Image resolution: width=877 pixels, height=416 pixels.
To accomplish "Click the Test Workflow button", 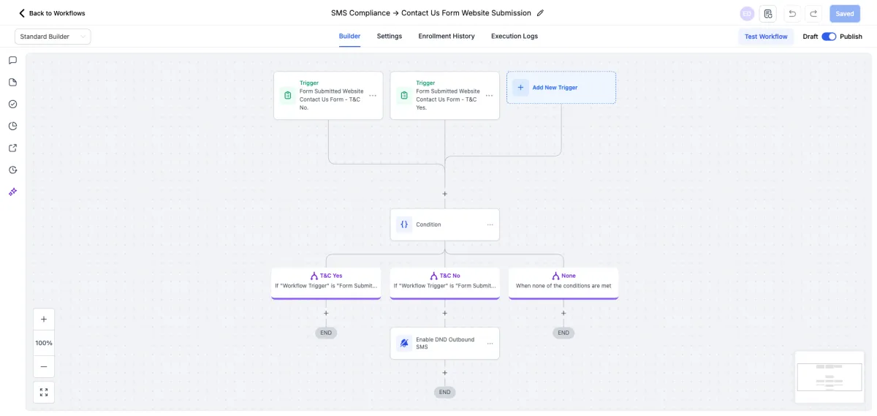I will (x=766, y=37).
